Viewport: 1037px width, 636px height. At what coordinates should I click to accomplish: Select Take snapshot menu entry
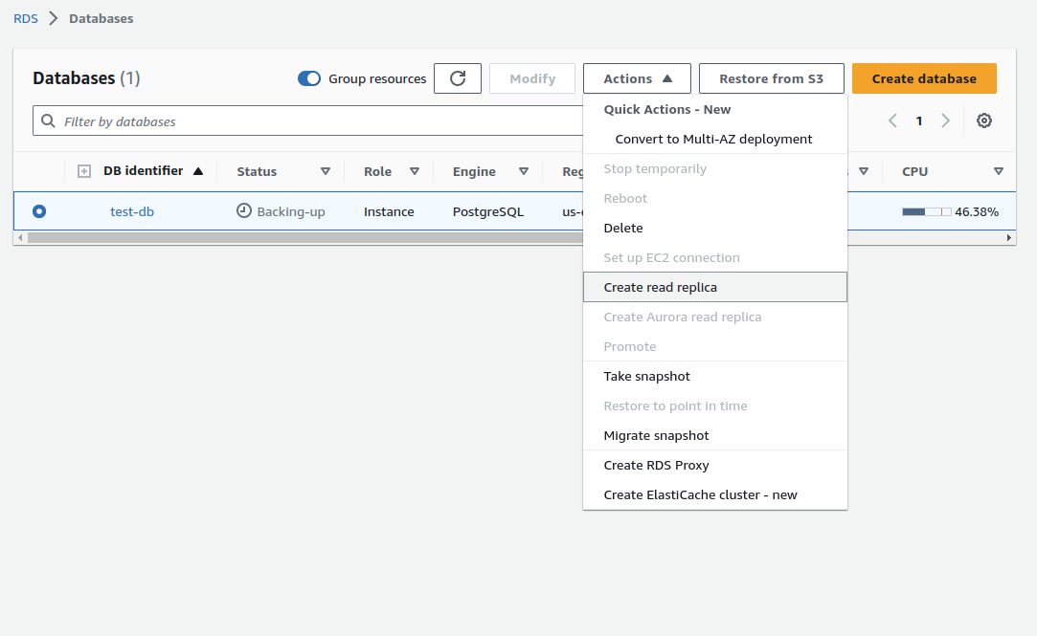coord(715,377)
